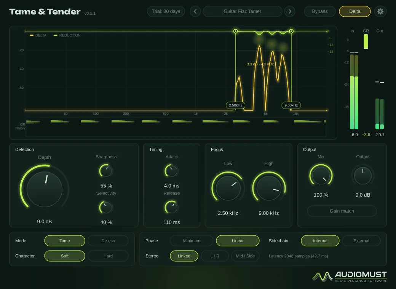Click the 40 % Selectivity value
The image size is (396, 289).
106,222
